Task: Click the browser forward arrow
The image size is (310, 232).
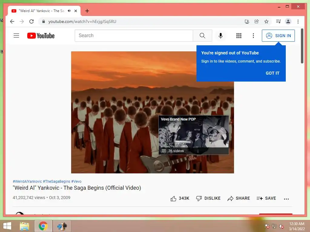Action: point(22,21)
